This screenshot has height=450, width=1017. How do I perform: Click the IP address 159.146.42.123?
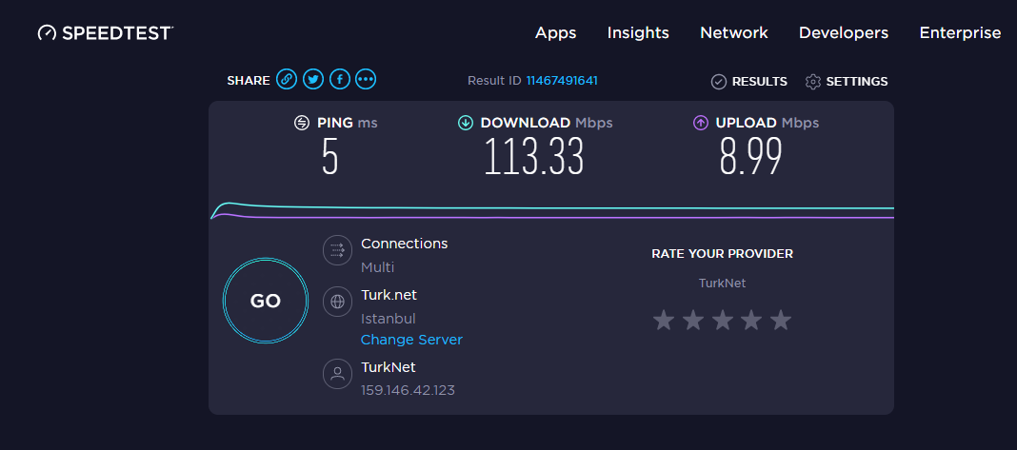408,390
